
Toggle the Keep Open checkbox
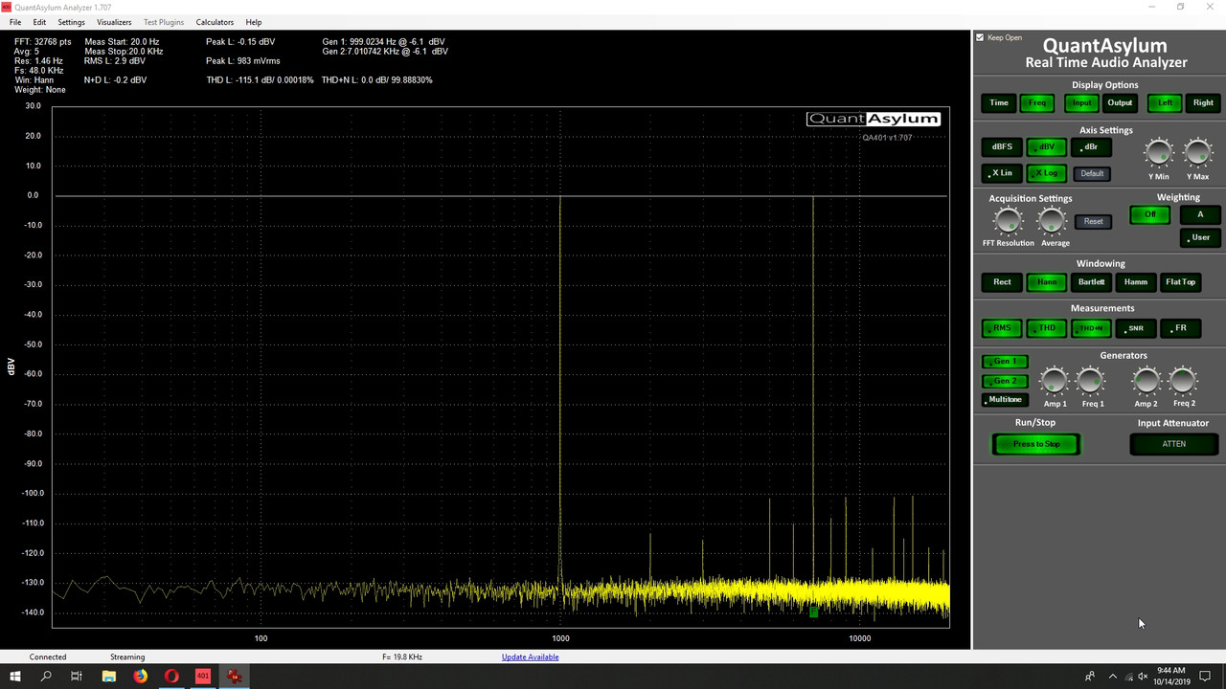click(x=980, y=37)
